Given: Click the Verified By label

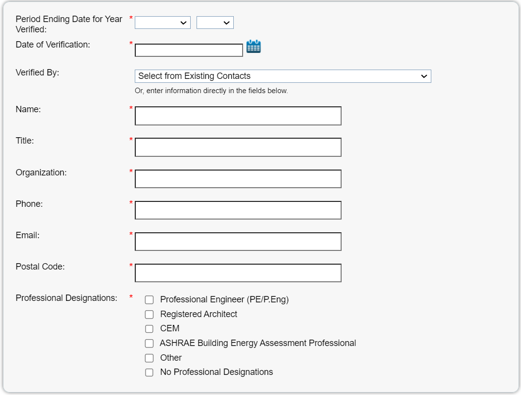Looking at the screenshot, I should 37,73.
